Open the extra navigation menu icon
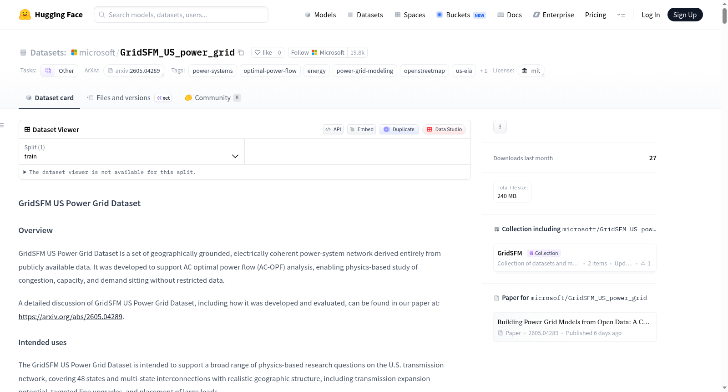 click(x=621, y=15)
